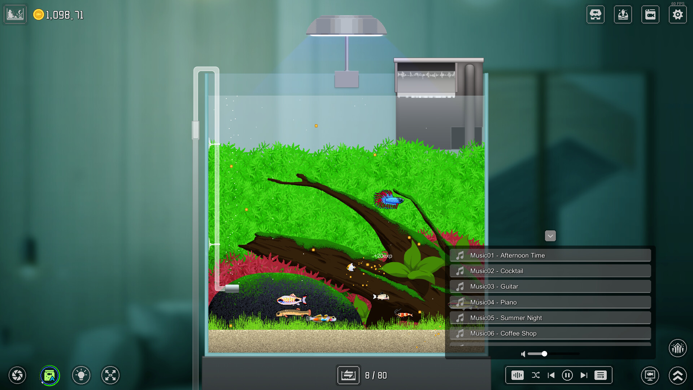693x390 pixels.
Task: Click Music06 - Coffee Shop entry
Action: tap(550, 333)
